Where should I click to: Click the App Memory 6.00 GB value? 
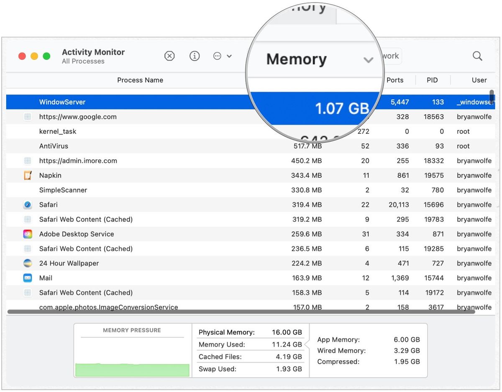407,340
